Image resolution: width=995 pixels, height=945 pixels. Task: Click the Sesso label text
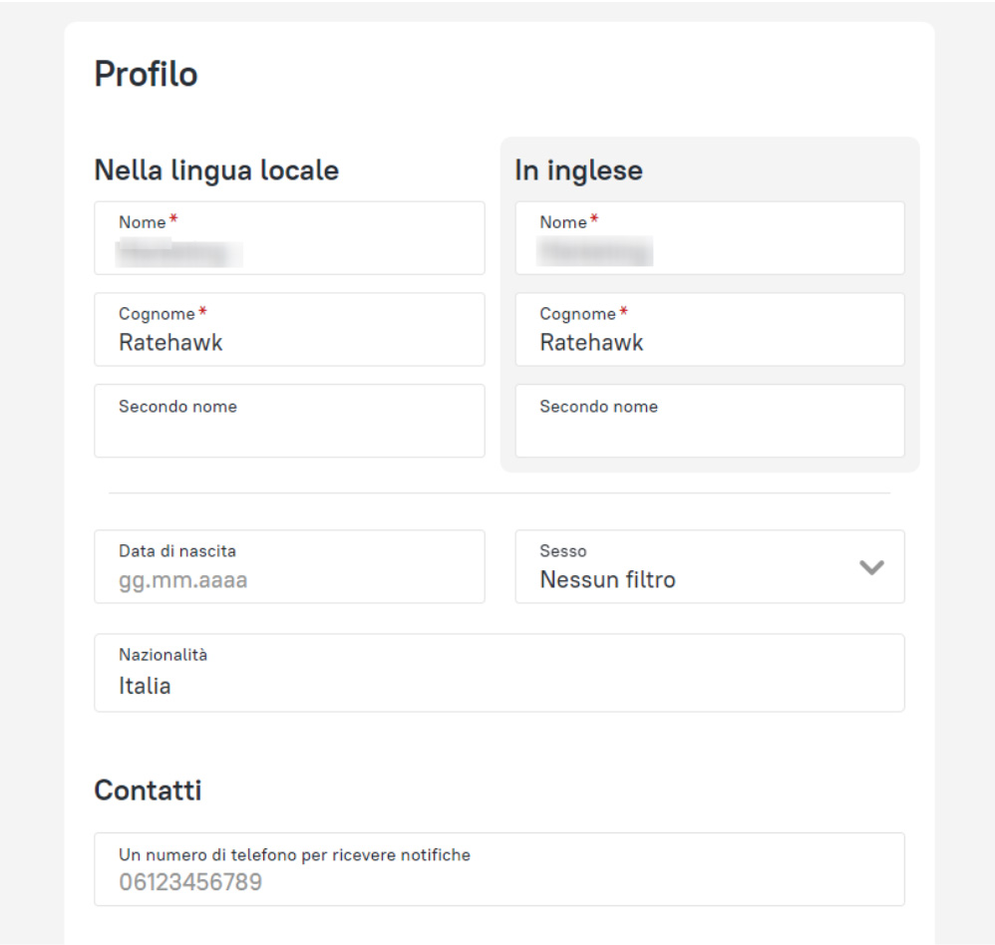[x=563, y=550]
